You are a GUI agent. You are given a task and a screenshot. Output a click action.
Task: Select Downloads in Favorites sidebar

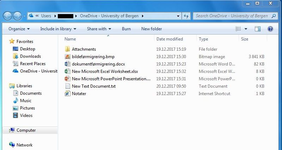30,56
